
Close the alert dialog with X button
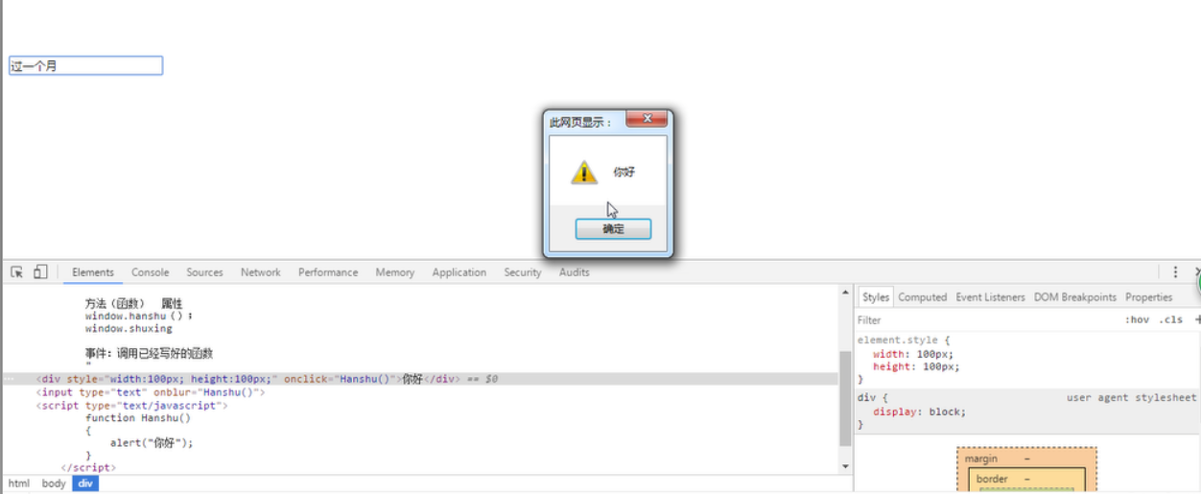click(647, 118)
